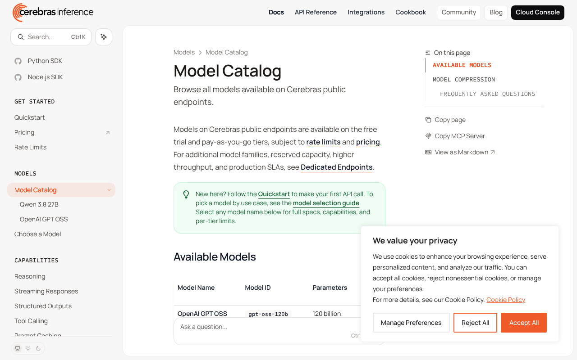Enable dark theme with the moon icon
Screen dimensions: 577x360
click(38, 348)
